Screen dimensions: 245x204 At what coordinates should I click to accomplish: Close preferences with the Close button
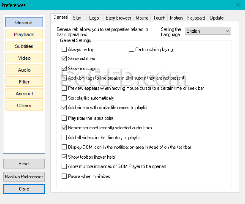[24, 189]
